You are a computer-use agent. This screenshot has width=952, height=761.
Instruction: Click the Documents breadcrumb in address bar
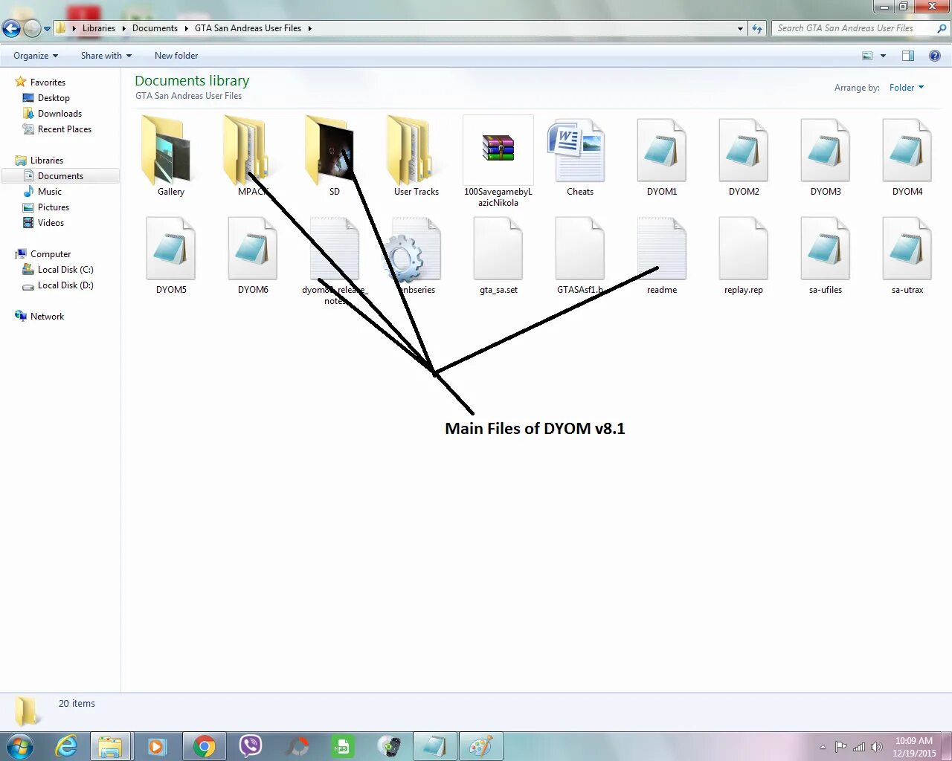(x=155, y=28)
